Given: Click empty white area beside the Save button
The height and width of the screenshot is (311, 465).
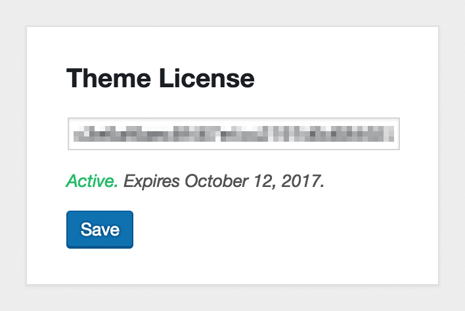Looking at the screenshot, I should coord(267,230).
